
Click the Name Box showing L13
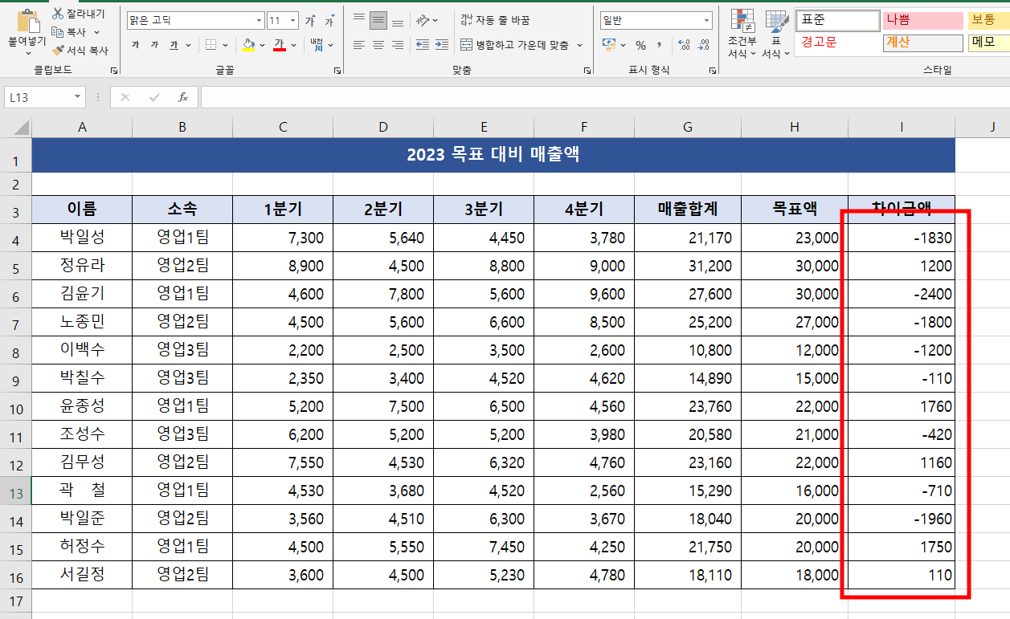(39, 97)
